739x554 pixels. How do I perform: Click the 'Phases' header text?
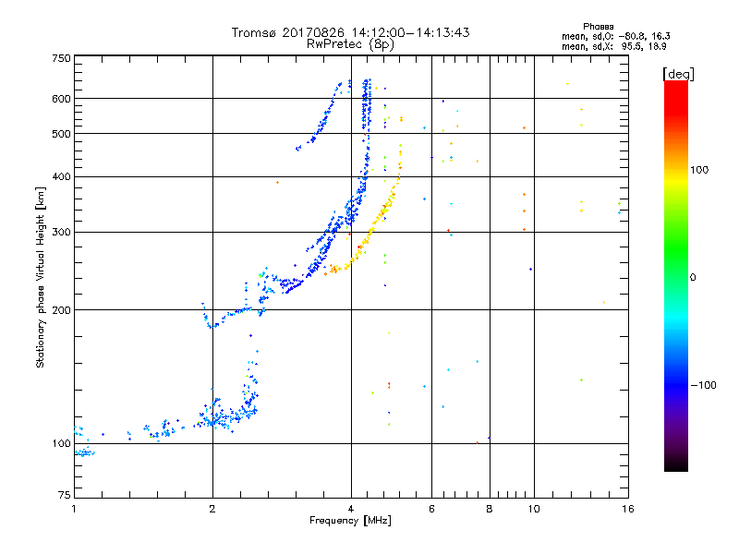coord(598,27)
